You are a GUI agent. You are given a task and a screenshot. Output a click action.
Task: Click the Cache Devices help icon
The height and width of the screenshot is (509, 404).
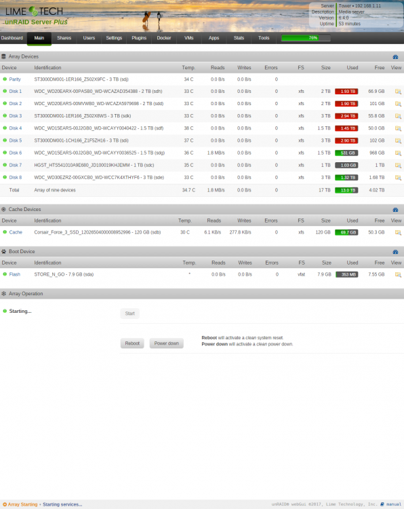tap(395, 210)
